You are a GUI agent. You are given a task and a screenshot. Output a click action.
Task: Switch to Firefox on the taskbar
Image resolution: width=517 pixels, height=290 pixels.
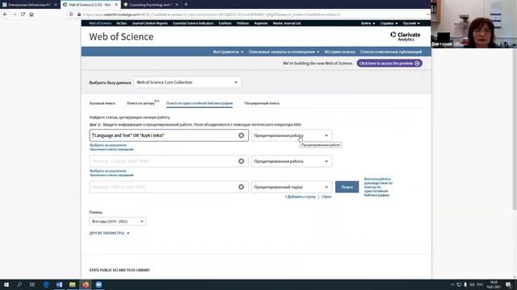tap(86, 284)
